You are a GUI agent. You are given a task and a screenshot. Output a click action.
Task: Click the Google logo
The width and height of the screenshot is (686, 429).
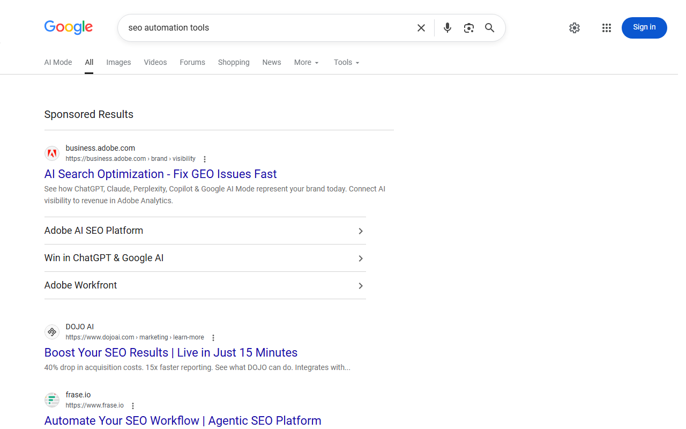tap(69, 27)
